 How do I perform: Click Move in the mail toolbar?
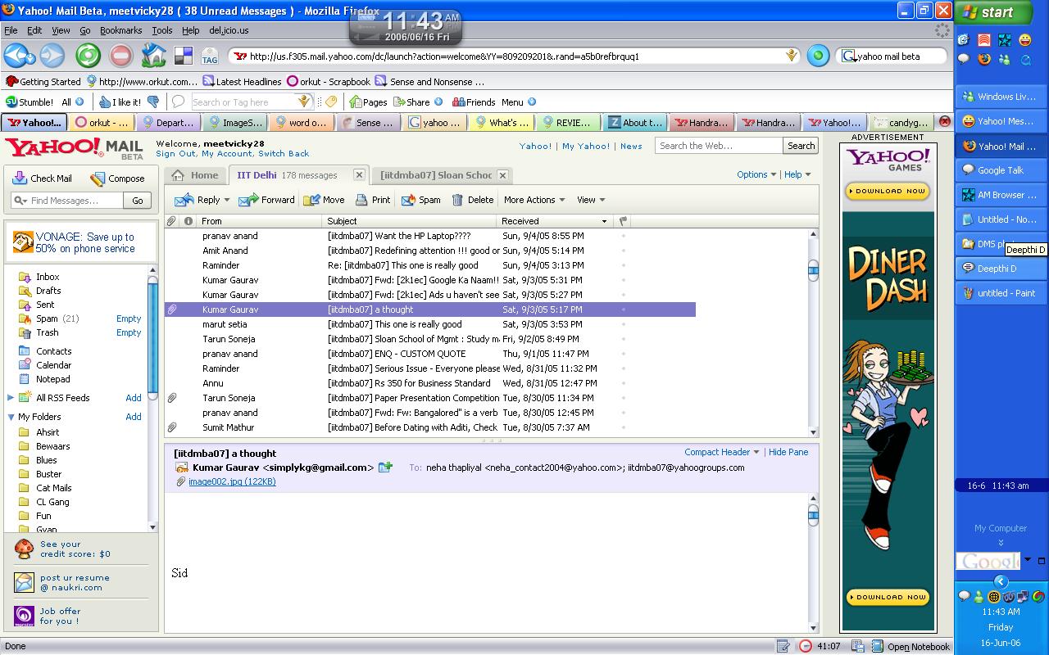(324, 200)
